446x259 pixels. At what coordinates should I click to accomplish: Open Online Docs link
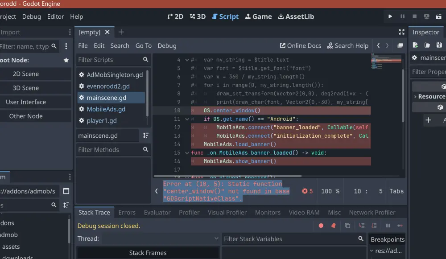(300, 46)
